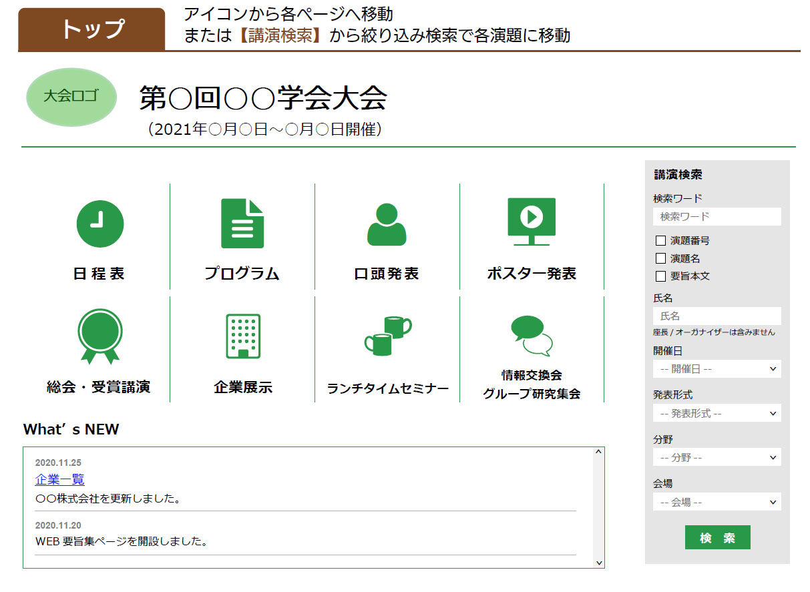Expand the 分野 dropdown
Image resolution: width=810 pixels, height=592 pixels.
tap(717, 457)
